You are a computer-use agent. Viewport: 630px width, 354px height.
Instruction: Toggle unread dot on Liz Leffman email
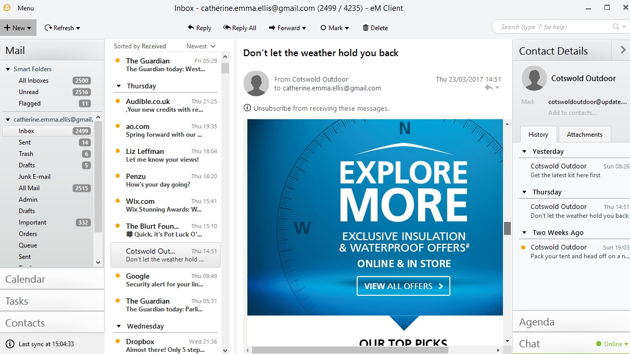(x=118, y=151)
